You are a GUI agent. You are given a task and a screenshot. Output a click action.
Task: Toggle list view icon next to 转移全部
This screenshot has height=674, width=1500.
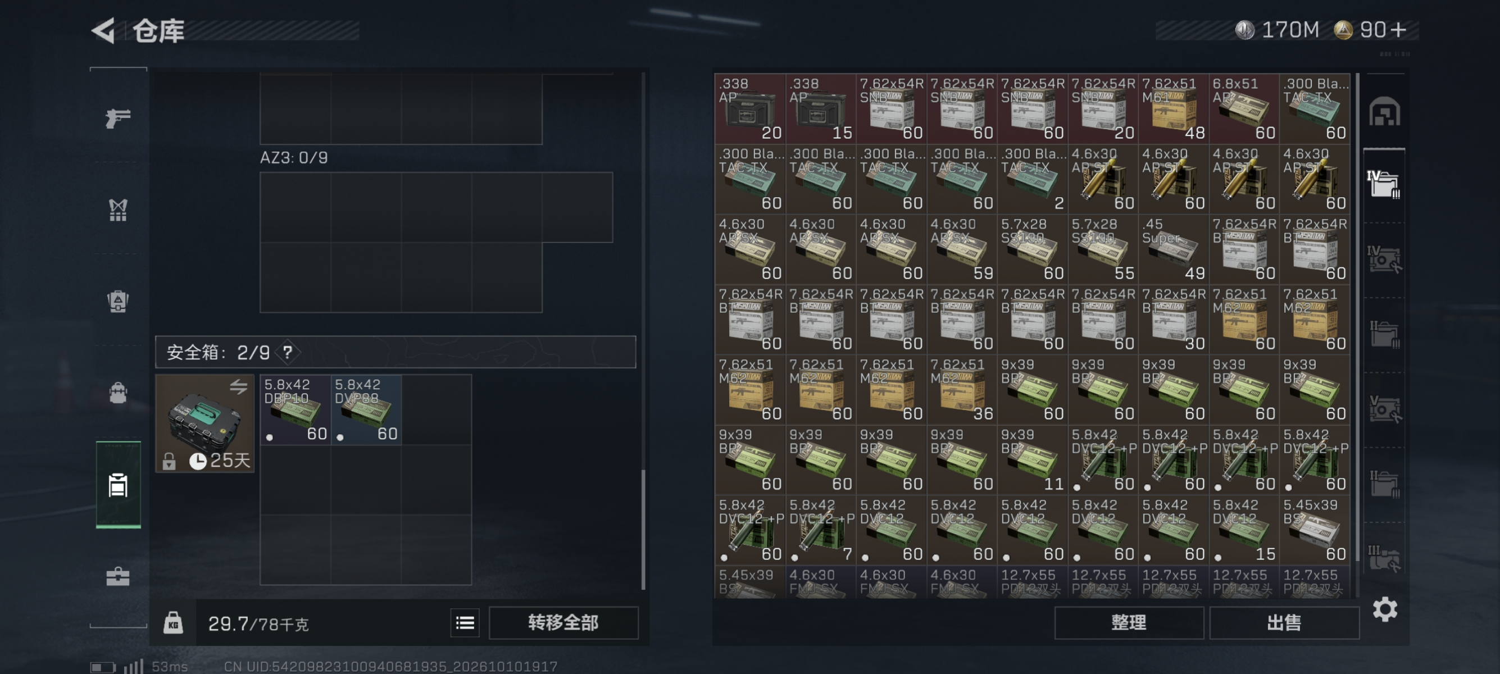pyautogui.click(x=465, y=623)
